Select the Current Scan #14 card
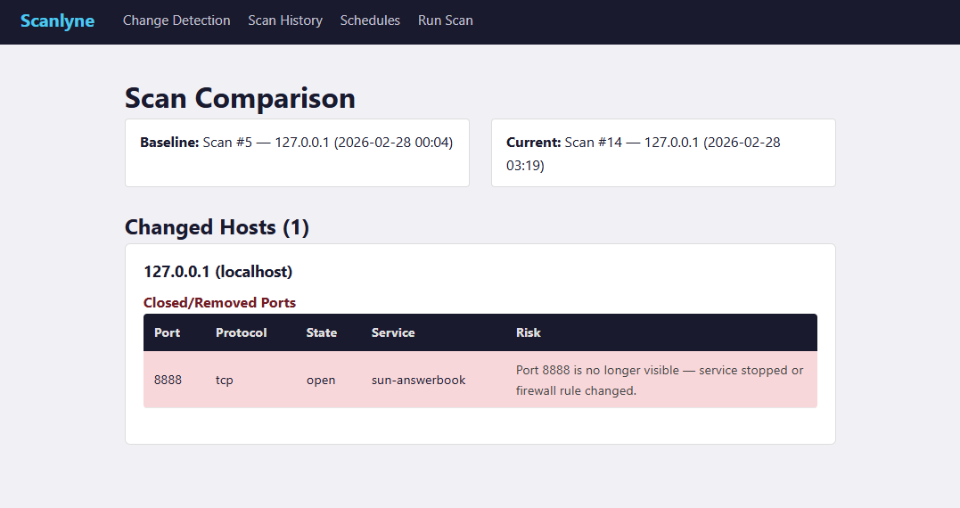Viewport: 960px width, 508px height. click(663, 152)
